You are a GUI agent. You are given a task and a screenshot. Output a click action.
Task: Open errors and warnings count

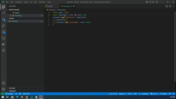26,94
